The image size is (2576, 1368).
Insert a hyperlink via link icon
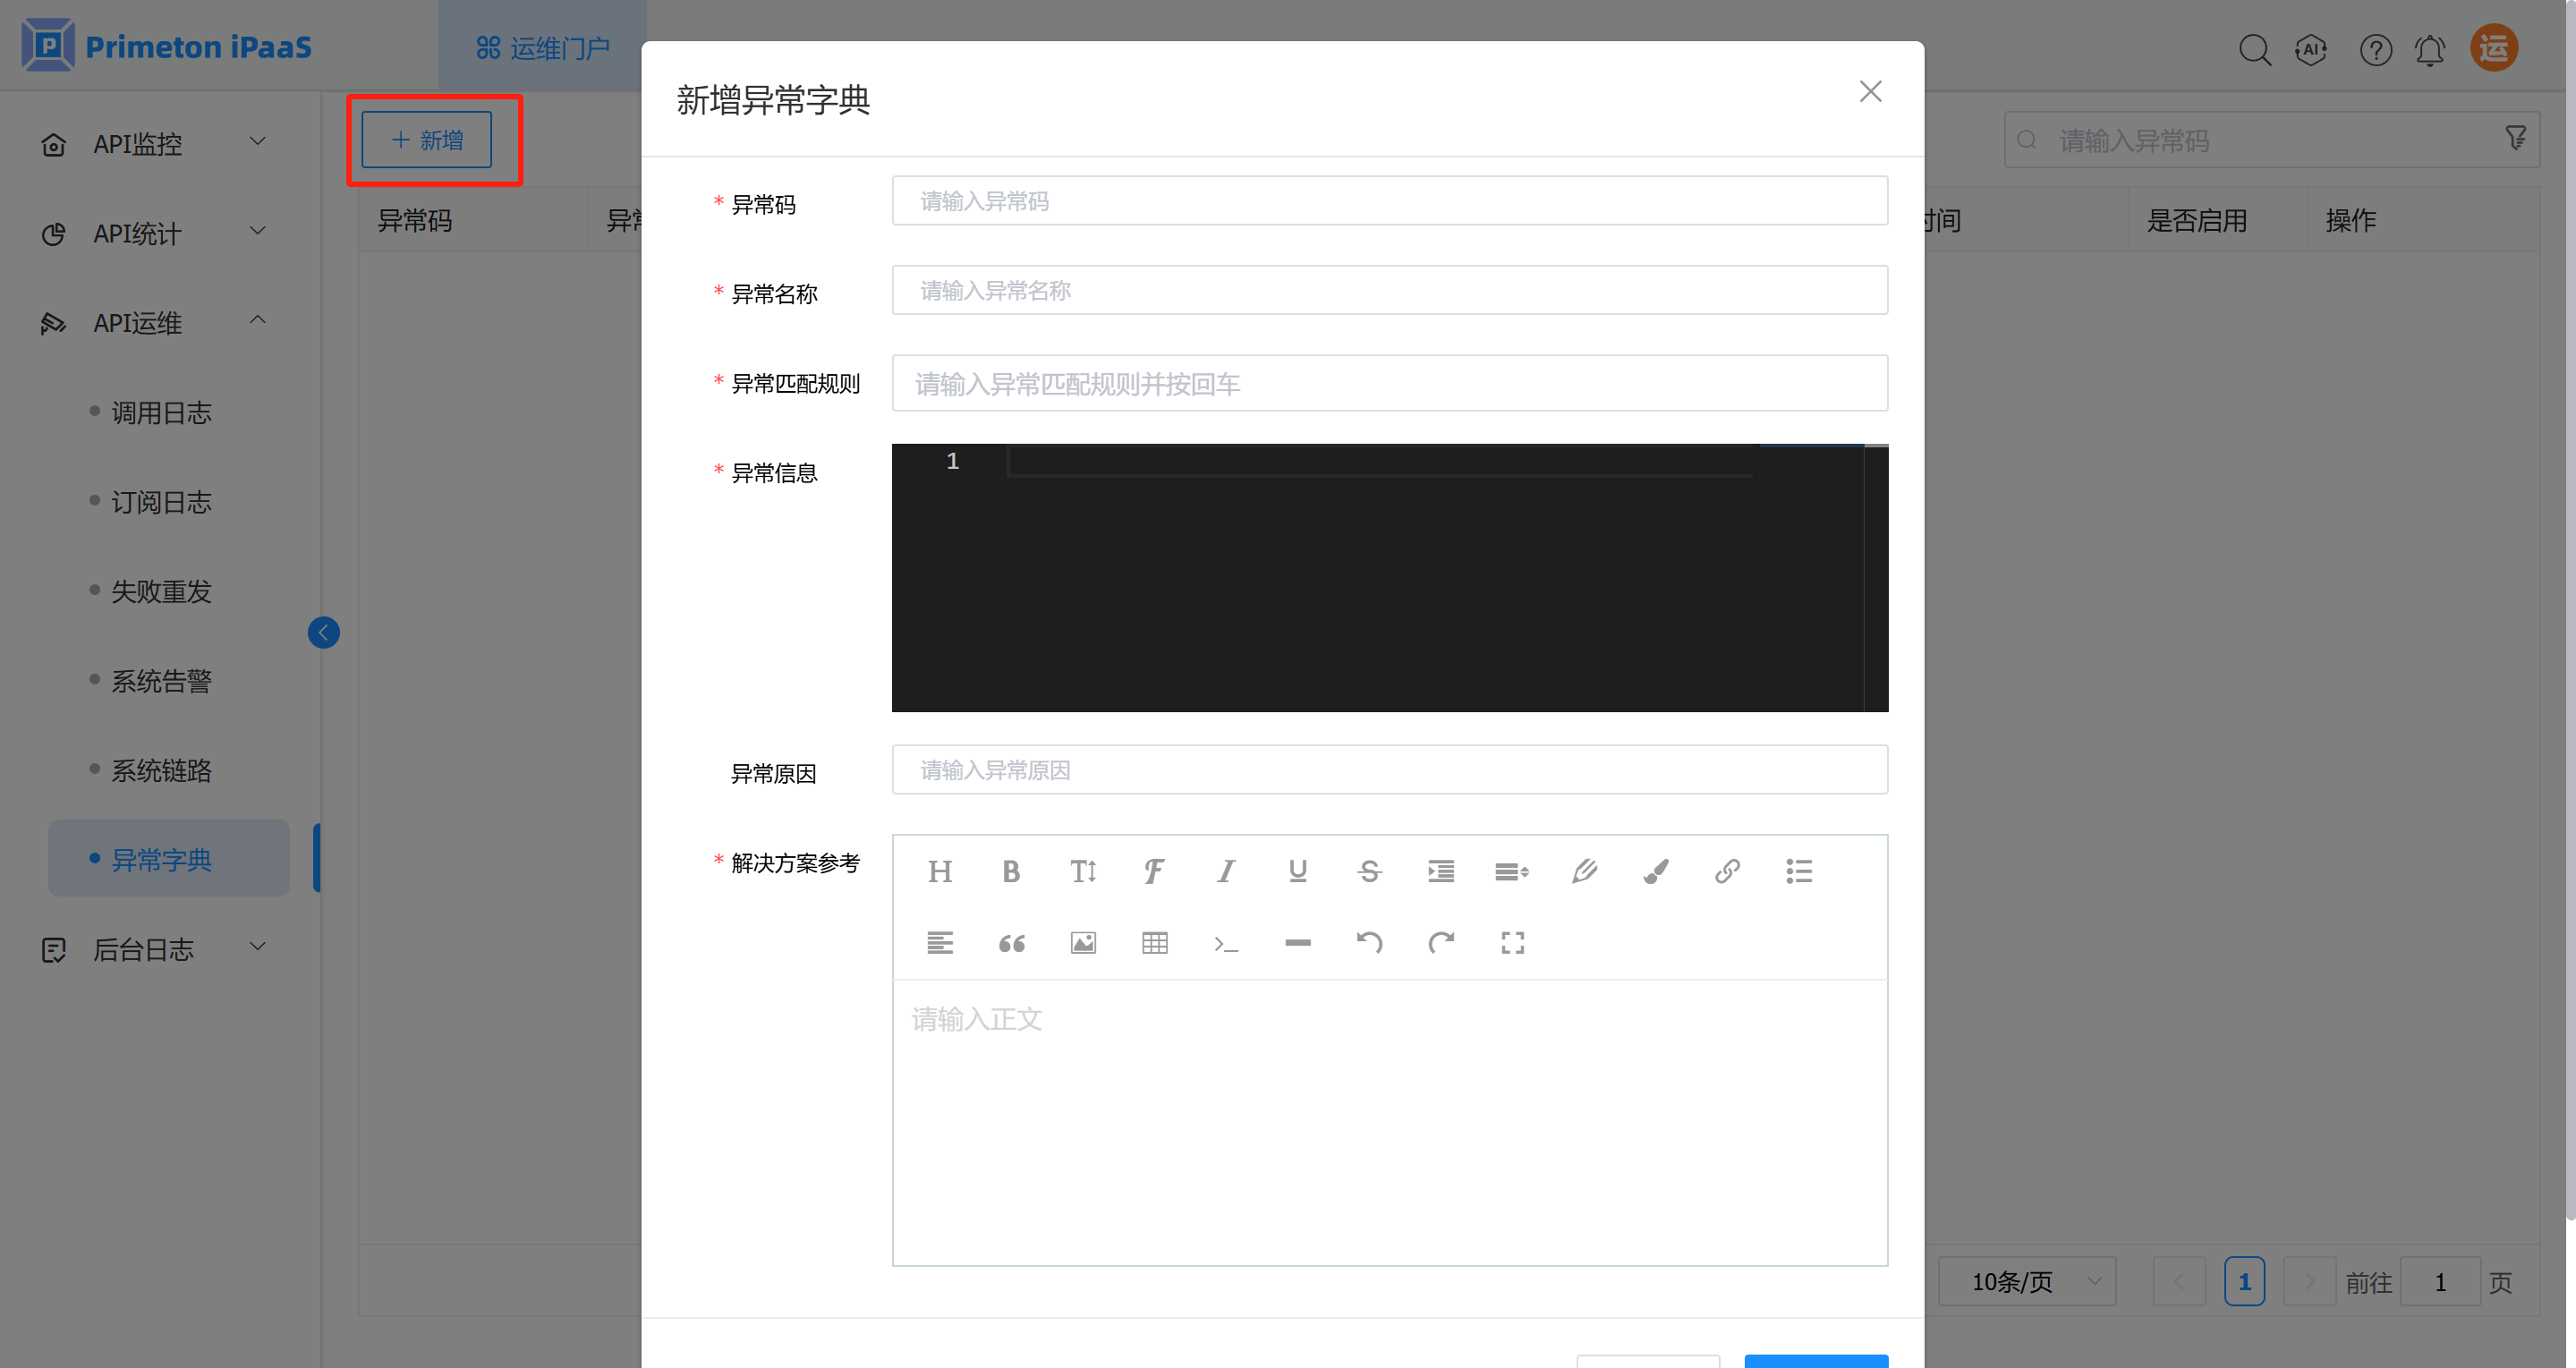(1727, 871)
